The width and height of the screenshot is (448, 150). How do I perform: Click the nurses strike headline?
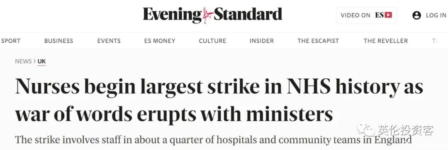pos(219,100)
